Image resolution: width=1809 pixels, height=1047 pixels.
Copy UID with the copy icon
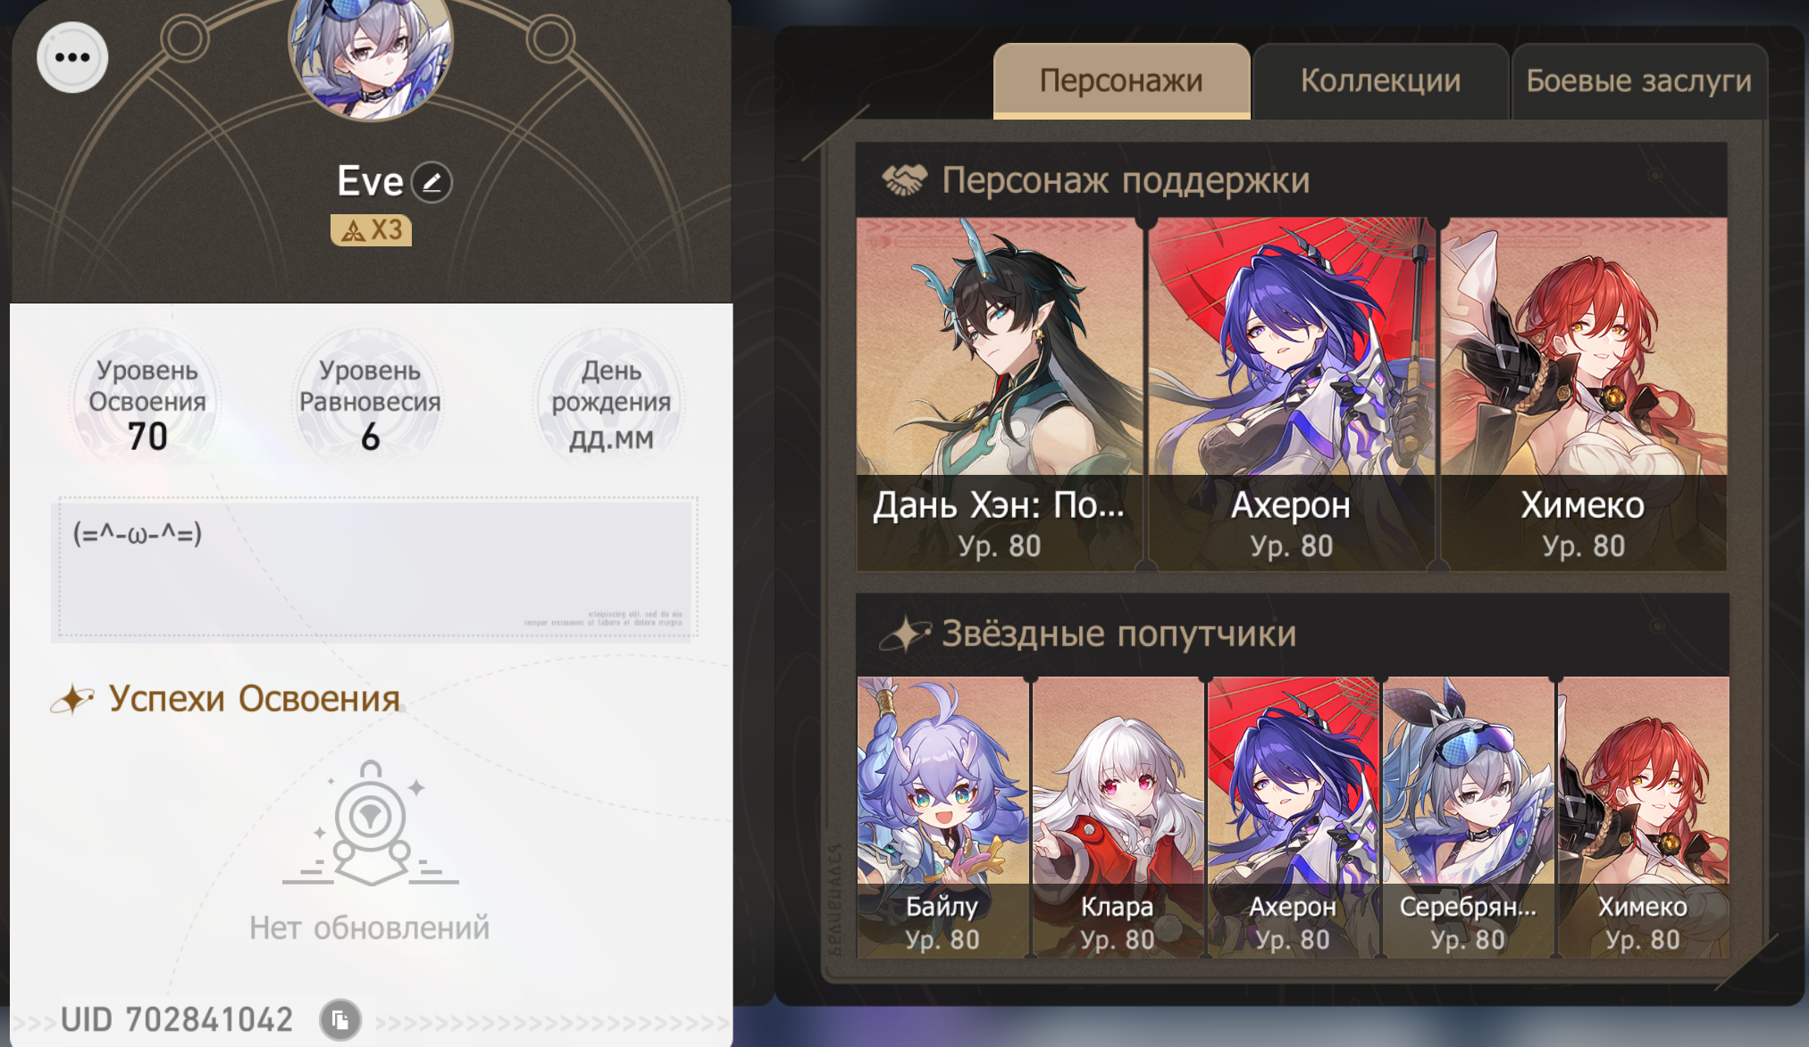coord(340,1019)
